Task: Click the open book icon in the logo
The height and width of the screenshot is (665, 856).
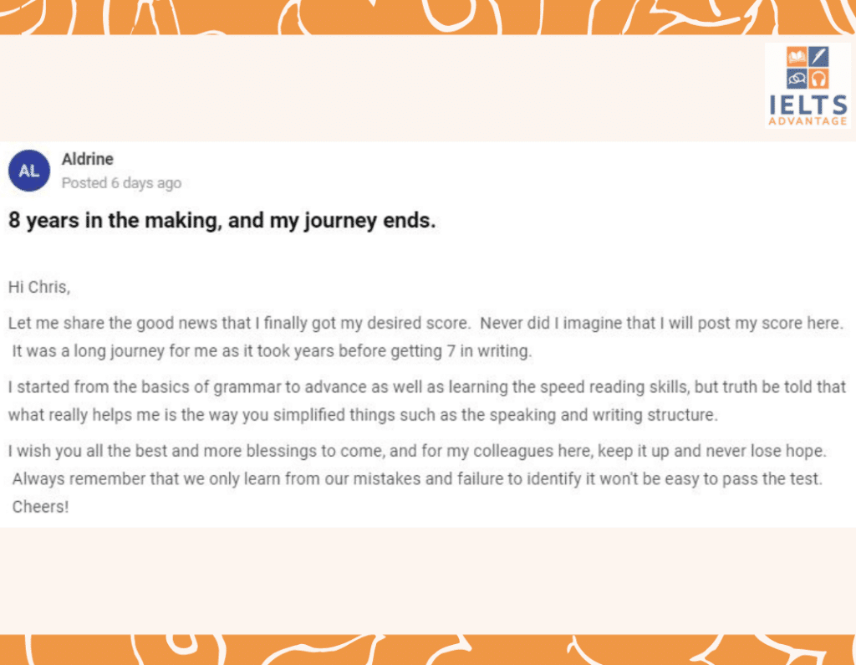Action: click(x=797, y=57)
